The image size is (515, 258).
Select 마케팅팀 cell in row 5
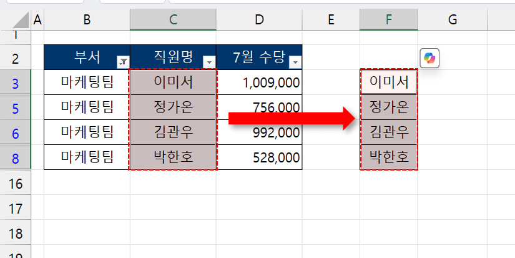(x=87, y=107)
